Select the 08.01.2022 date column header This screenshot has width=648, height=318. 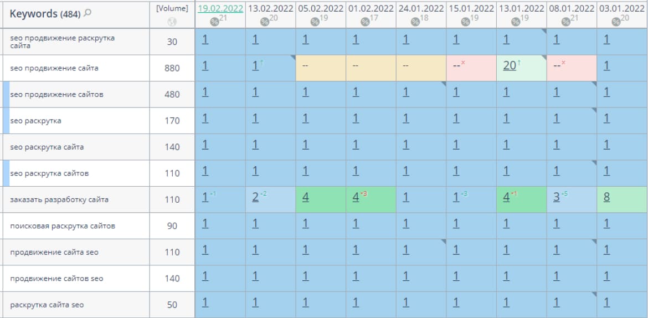(572, 8)
